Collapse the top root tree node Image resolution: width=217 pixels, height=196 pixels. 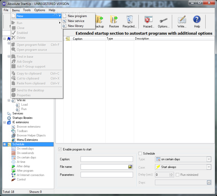point(5,39)
